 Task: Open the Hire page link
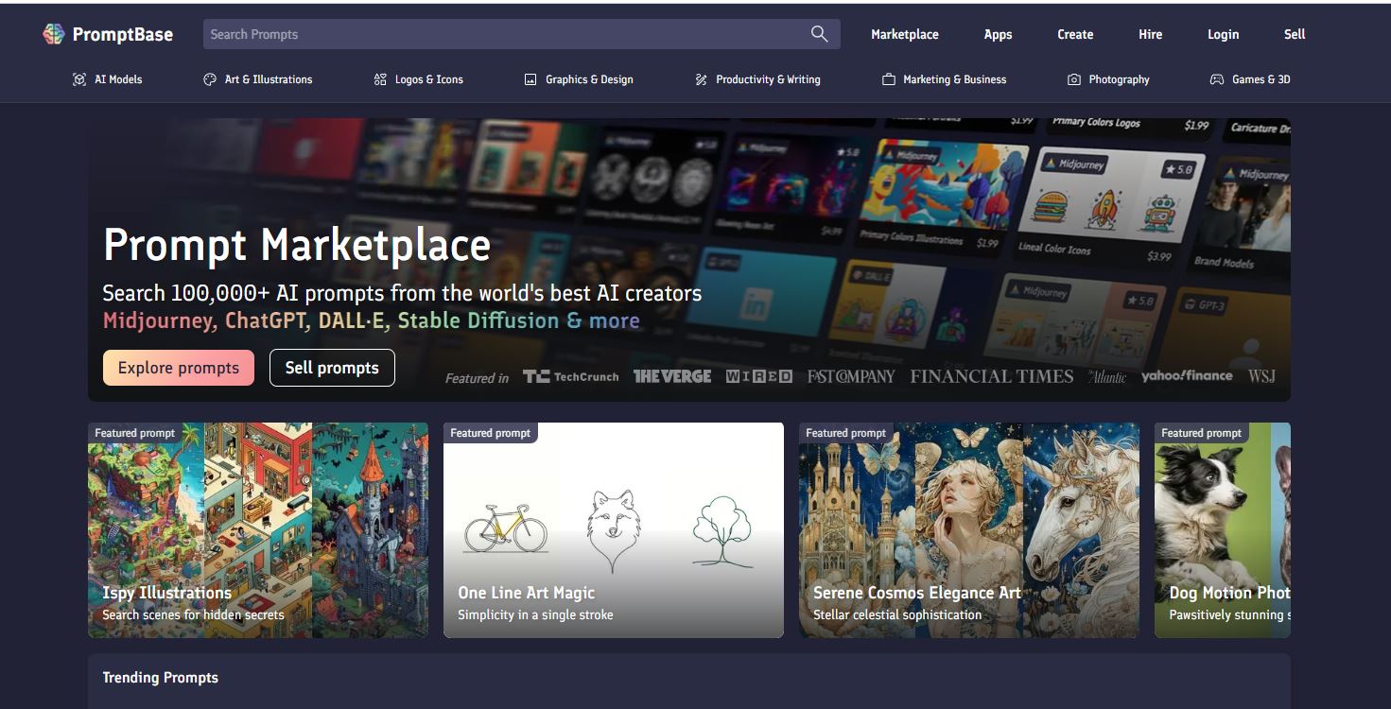pos(1150,34)
